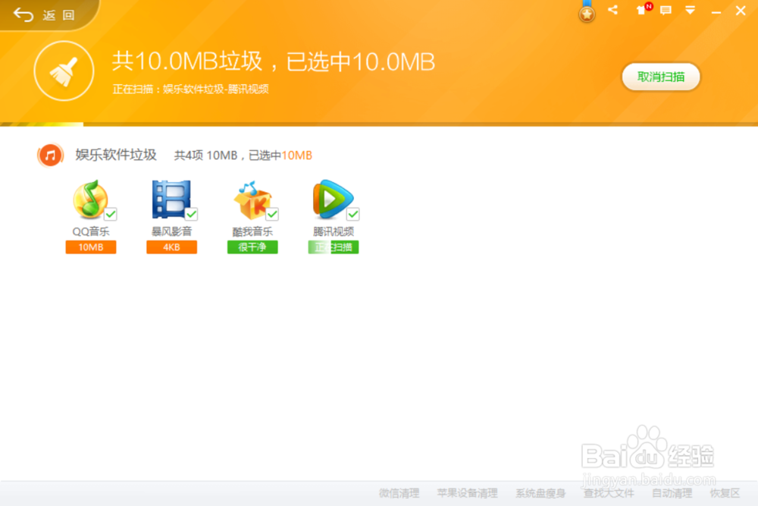Open 查找大文件 from bottom bar
The height and width of the screenshot is (506, 758).
tap(609, 493)
